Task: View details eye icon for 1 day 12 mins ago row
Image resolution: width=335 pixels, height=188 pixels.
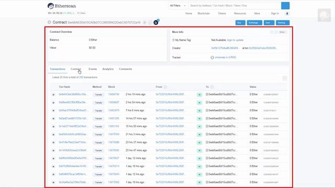Action: (x=53, y=158)
